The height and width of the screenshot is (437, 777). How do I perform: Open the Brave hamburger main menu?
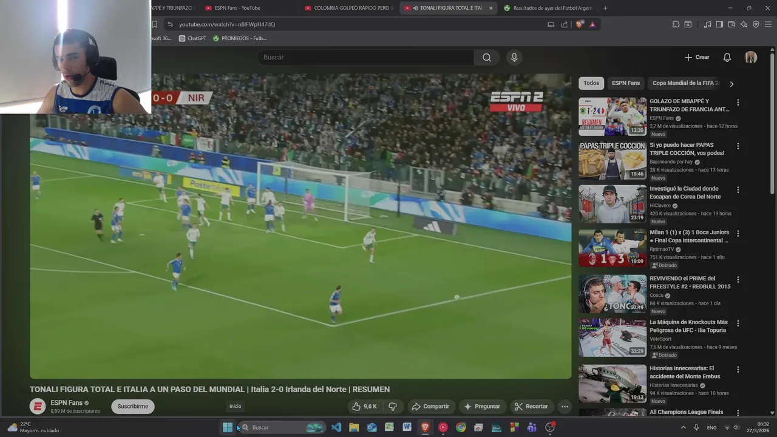[x=769, y=24]
